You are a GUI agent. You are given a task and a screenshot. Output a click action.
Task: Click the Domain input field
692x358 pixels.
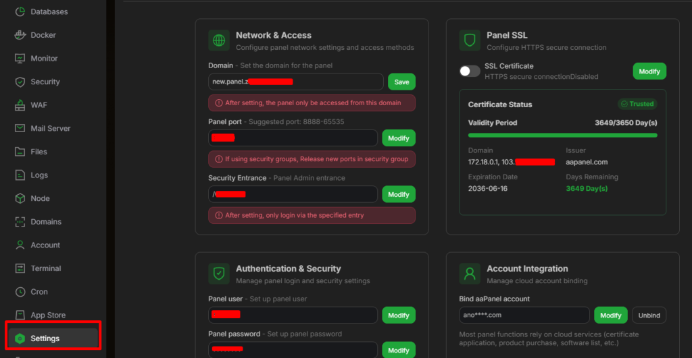296,82
